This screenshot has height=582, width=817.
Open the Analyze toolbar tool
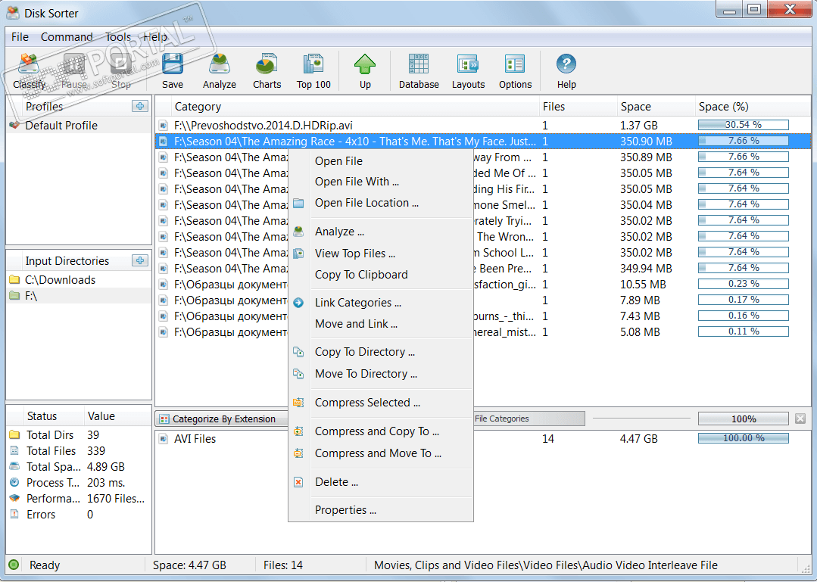220,71
